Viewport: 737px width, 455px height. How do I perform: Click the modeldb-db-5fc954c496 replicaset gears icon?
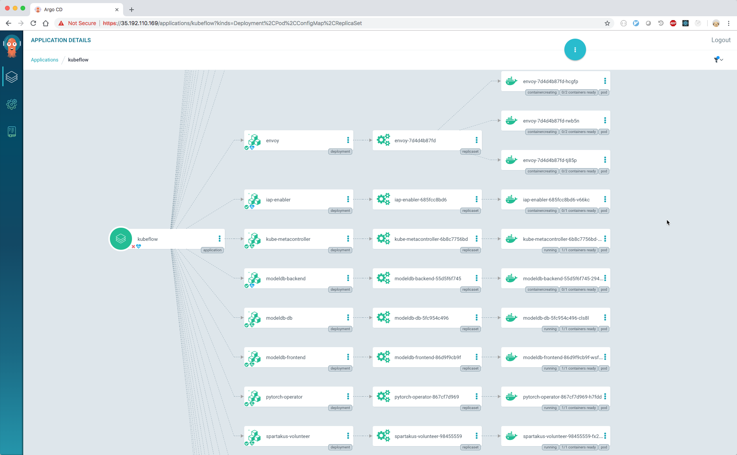tap(383, 317)
